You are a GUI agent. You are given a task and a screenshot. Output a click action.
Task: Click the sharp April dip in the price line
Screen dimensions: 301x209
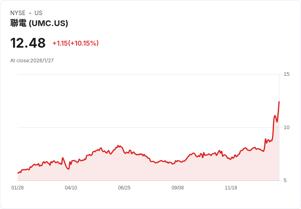tap(68, 169)
